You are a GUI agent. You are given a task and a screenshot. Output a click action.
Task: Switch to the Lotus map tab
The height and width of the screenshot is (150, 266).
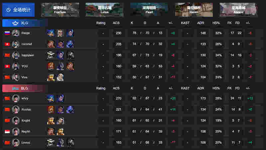click(x=104, y=10)
